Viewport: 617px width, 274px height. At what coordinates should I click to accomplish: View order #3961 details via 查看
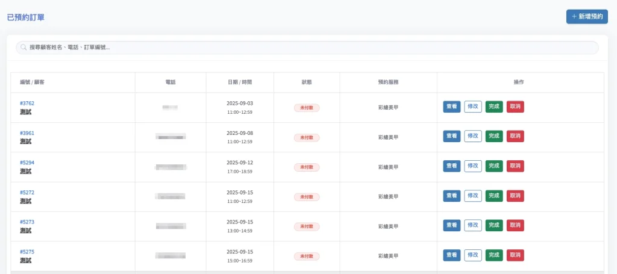pos(452,136)
